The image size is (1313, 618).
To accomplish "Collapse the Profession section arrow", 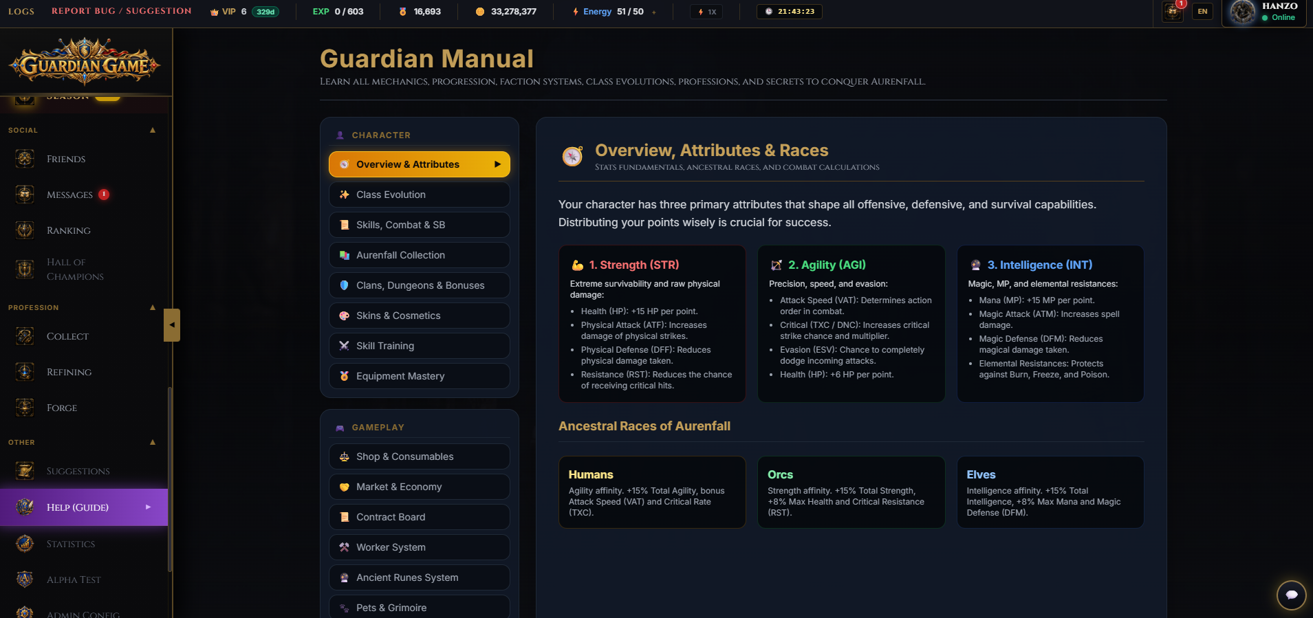I will [153, 307].
